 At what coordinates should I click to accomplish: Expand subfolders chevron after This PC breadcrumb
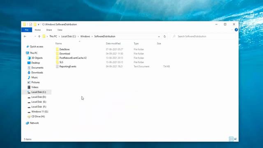click(x=59, y=37)
